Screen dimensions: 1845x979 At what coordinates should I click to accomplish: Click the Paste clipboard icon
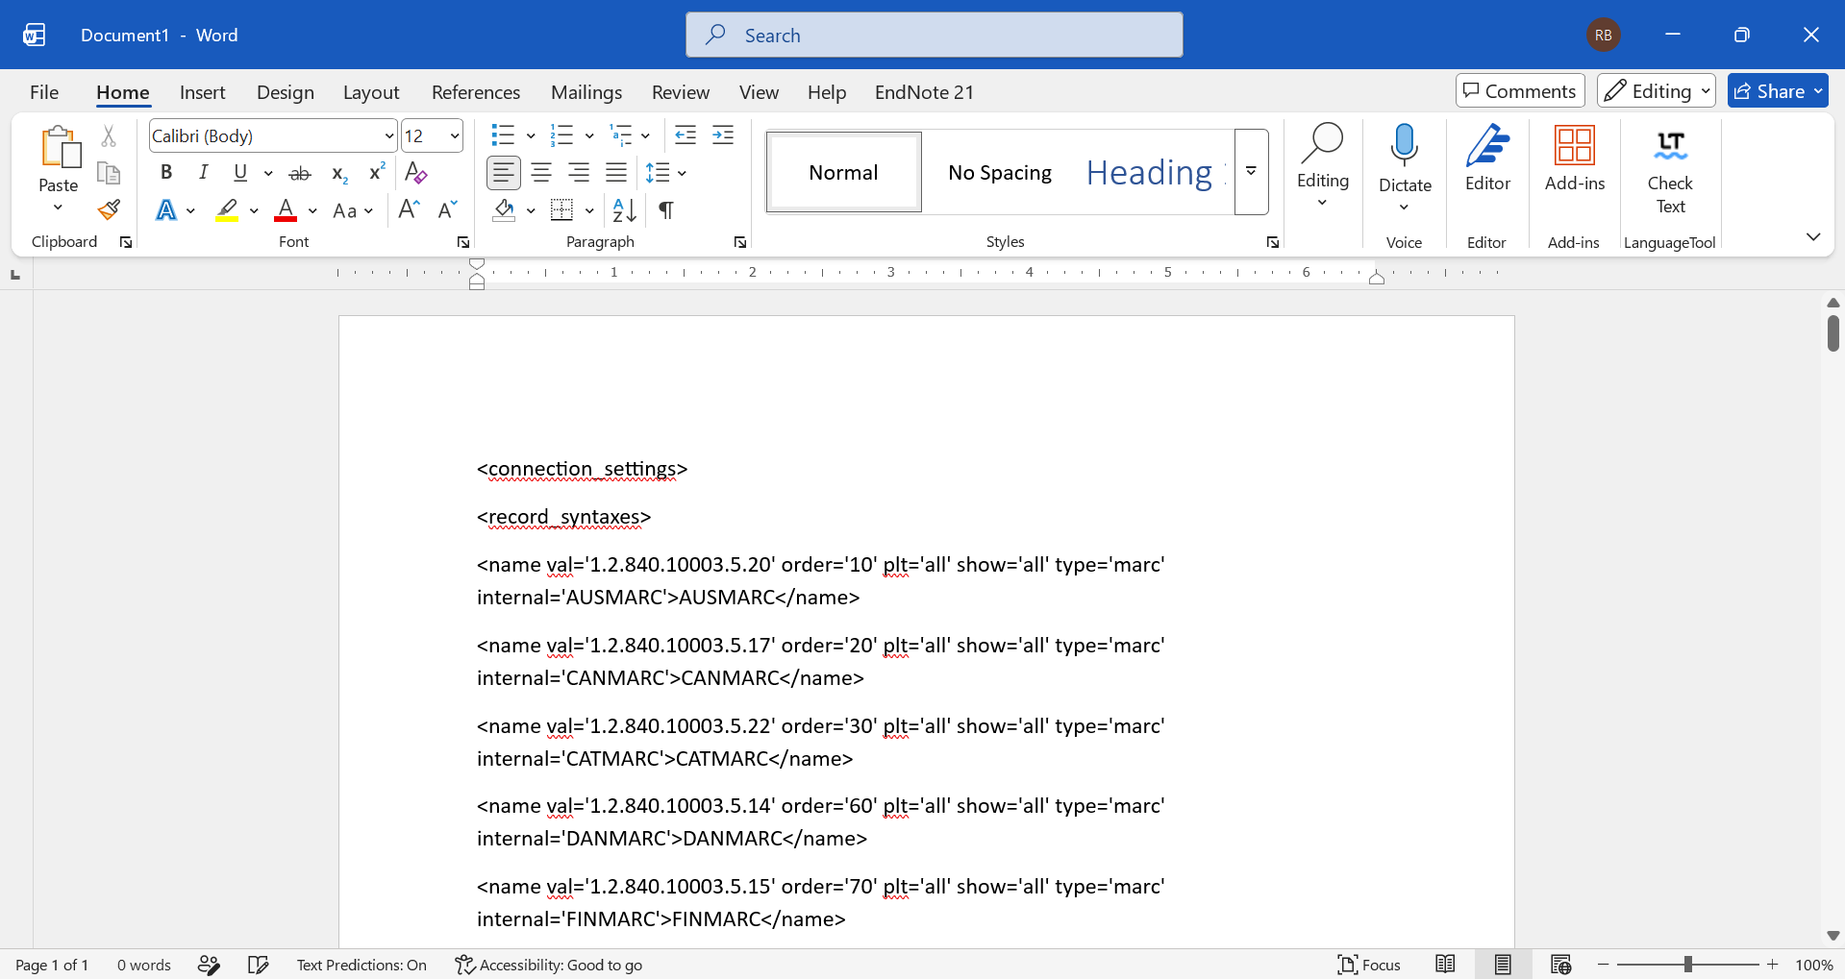59,147
